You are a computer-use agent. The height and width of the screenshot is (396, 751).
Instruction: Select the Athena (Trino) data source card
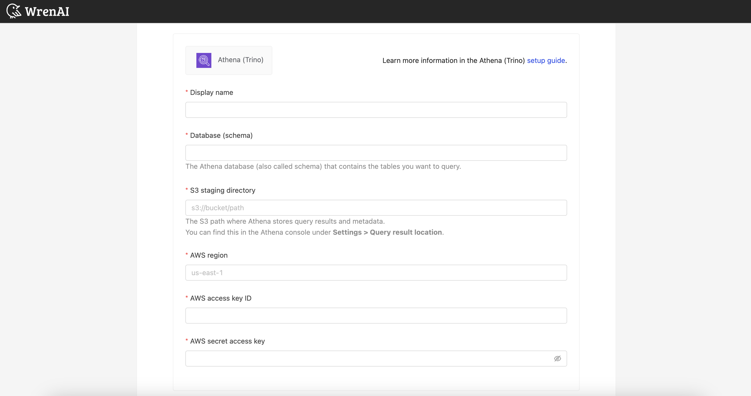[x=229, y=60]
